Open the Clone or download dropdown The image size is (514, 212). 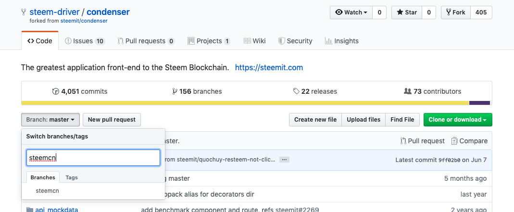(x=458, y=120)
